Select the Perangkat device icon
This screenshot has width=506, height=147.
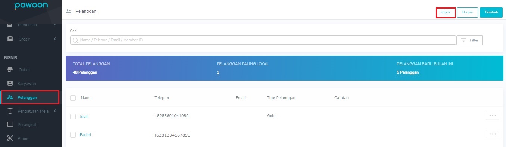10,125
